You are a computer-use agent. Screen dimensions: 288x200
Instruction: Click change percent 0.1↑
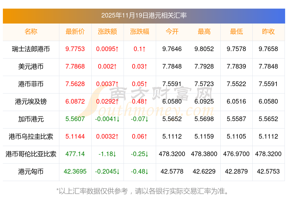140,49
